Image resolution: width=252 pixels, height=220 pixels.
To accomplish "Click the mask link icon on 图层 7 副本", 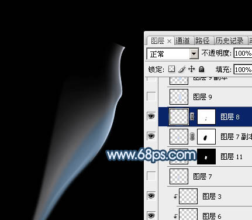I will [x=192, y=136].
